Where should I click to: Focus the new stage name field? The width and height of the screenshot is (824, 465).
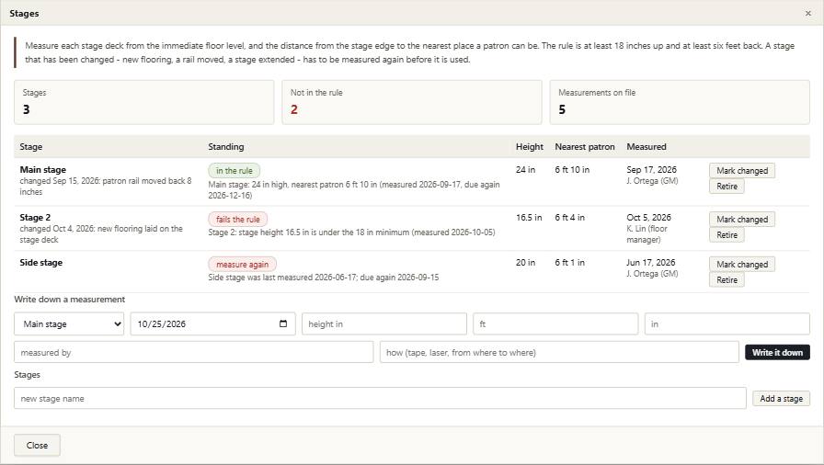point(380,398)
